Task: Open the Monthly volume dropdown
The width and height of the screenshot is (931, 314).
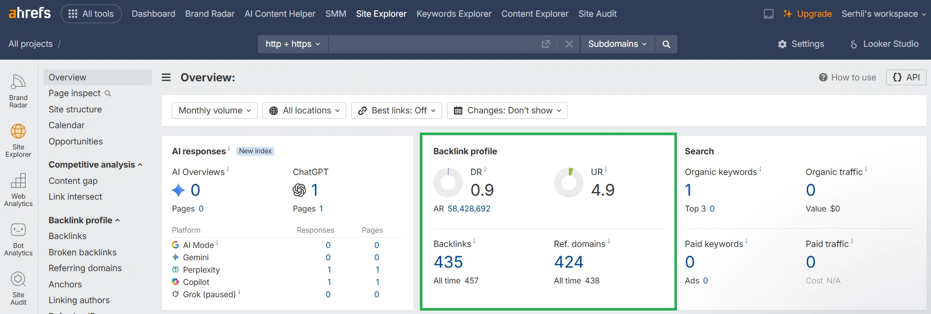Action: tap(215, 110)
